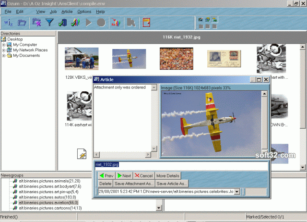Select Desktop in the Directories tree

click(15, 39)
